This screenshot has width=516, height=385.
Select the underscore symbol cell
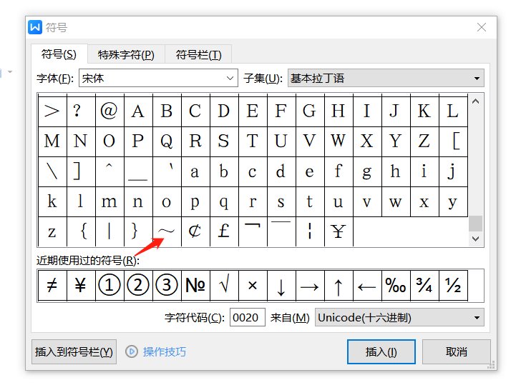[138, 171]
